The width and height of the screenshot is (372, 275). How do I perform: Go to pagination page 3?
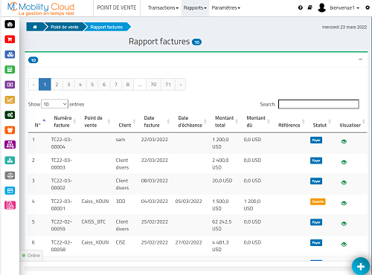click(x=68, y=85)
